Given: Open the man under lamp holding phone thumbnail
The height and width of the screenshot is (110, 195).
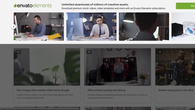Looking at the screenshot, I should point(144,27).
